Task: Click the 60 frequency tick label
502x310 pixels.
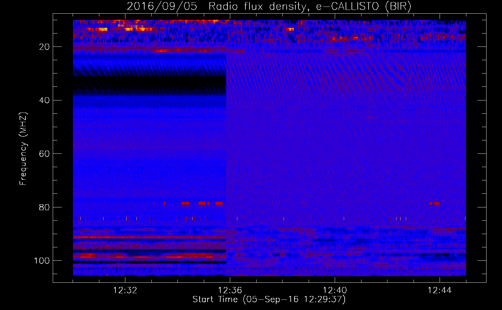Action: coord(44,154)
